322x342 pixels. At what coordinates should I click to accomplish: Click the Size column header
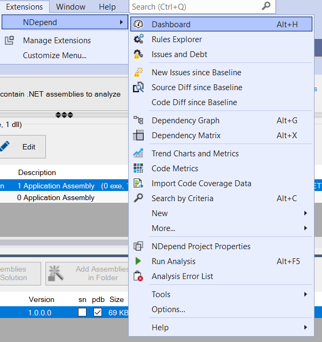[116, 299]
